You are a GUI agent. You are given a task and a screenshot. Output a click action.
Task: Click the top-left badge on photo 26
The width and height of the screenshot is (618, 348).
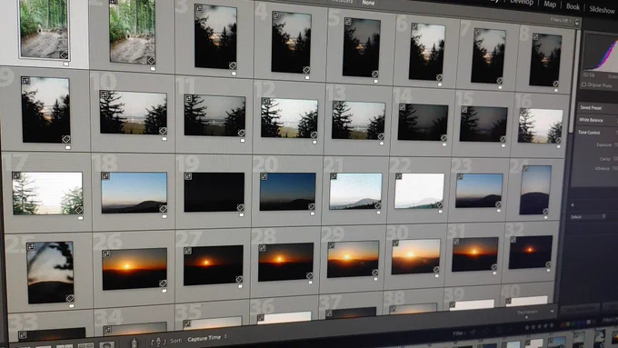[106, 254]
